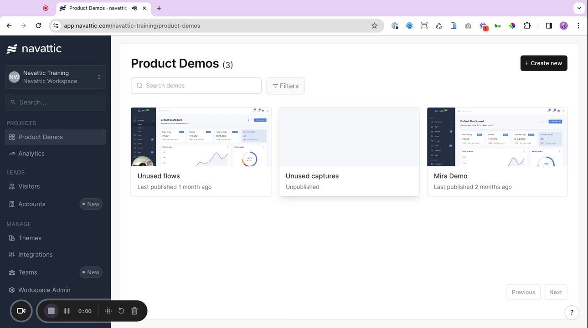This screenshot has height=328, width=588.
Task: Toggle the browser side panel
Action: (549, 26)
